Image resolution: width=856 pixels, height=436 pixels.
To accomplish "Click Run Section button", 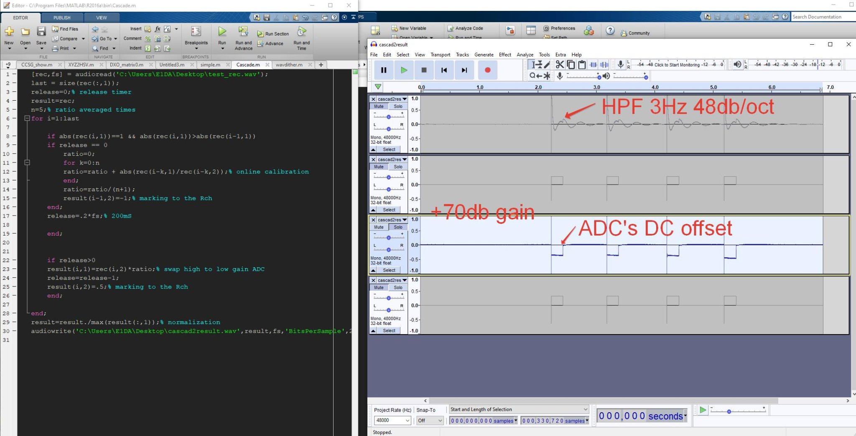I will point(273,34).
